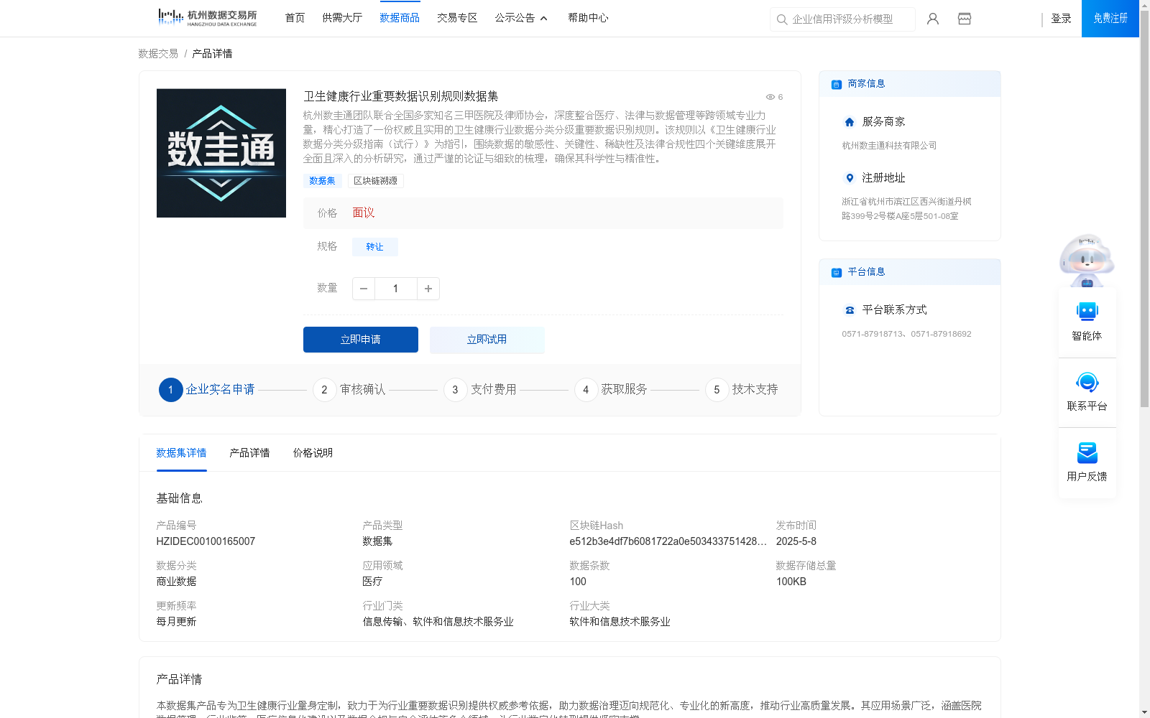Expand the 公示公告 dropdown menu
This screenshot has width=1150, height=718.
(x=521, y=18)
